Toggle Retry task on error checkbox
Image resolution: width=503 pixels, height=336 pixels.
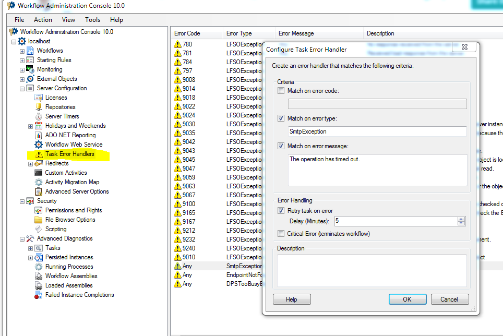click(281, 211)
